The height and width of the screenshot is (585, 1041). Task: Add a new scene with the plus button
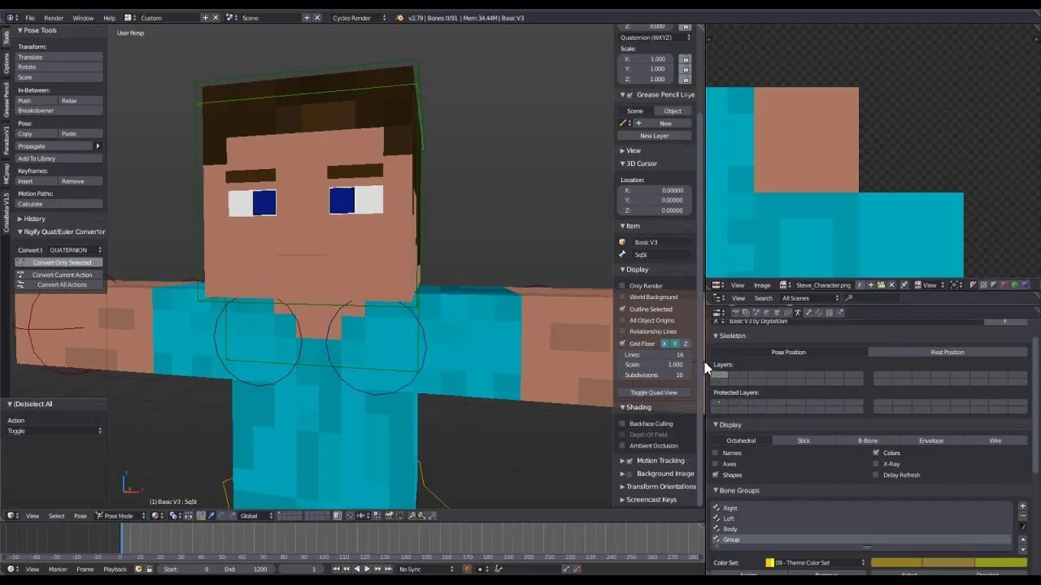tap(307, 18)
